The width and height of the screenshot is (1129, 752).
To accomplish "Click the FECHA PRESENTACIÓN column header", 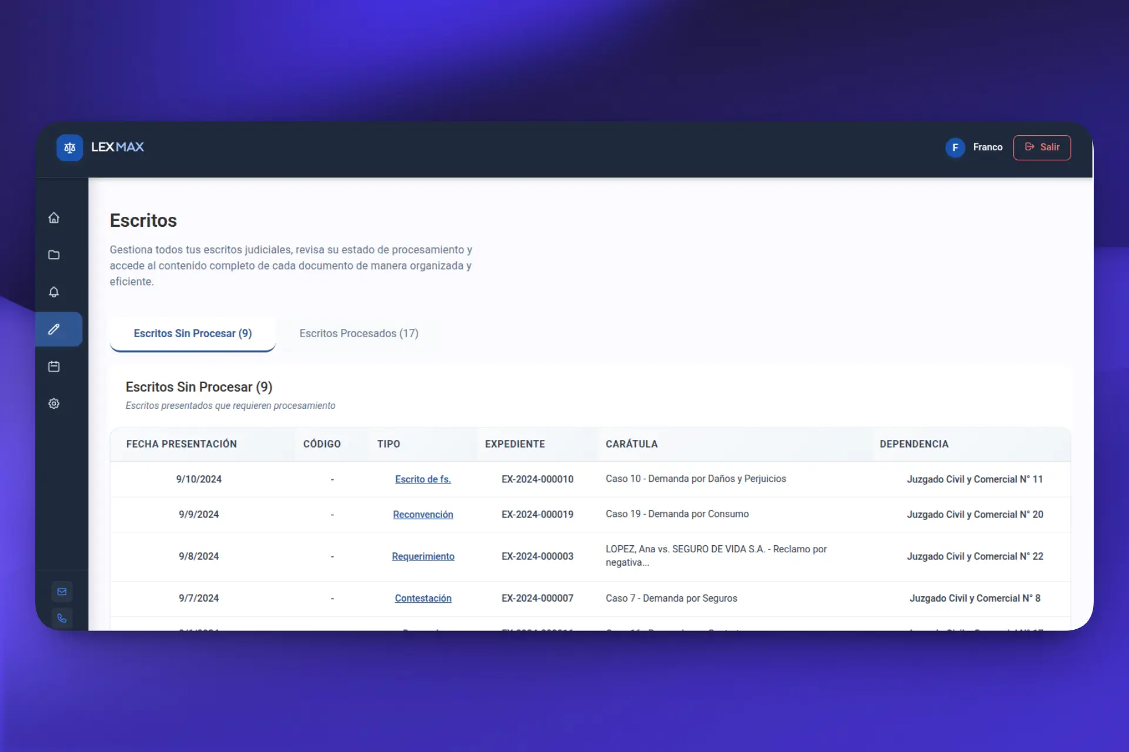I will pyautogui.click(x=181, y=444).
